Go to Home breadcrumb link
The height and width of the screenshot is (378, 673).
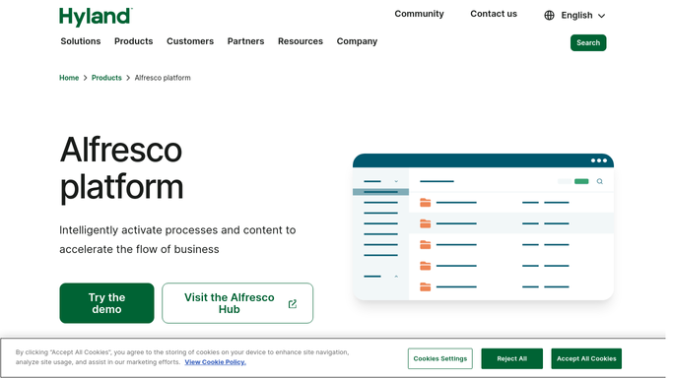click(x=69, y=78)
